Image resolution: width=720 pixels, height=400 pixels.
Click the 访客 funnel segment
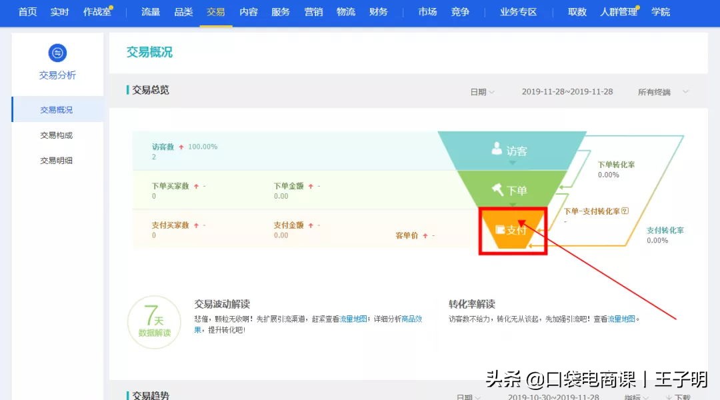512,151
